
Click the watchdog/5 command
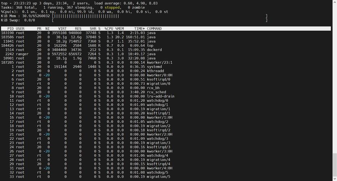157,172
